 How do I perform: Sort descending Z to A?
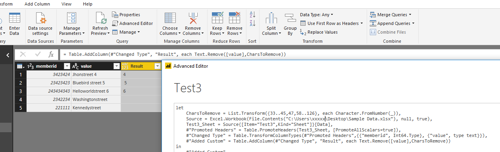(x=252, y=23)
